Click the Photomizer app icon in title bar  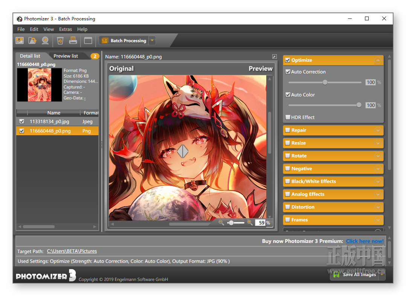[20, 19]
